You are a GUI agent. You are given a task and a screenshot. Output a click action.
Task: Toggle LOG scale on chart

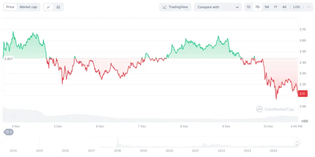click(x=296, y=7)
